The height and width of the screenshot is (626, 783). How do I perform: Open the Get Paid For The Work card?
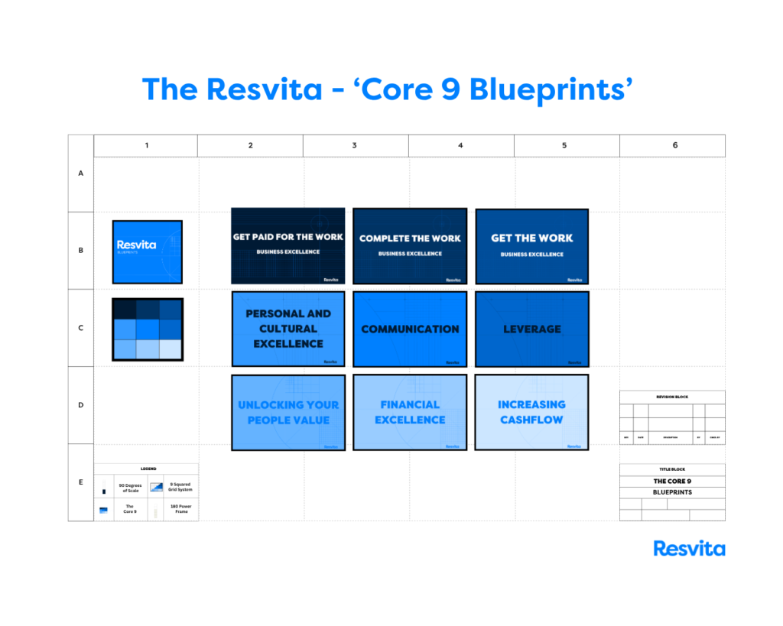pyautogui.click(x=288, y=246)
